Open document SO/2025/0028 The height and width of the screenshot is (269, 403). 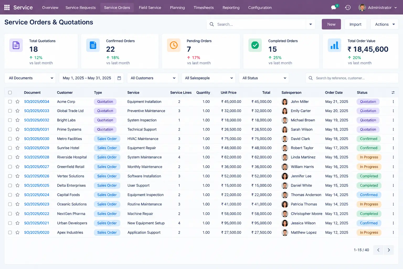pos(37,157)
